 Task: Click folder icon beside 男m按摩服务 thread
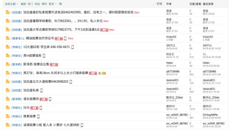coord(8,56)
